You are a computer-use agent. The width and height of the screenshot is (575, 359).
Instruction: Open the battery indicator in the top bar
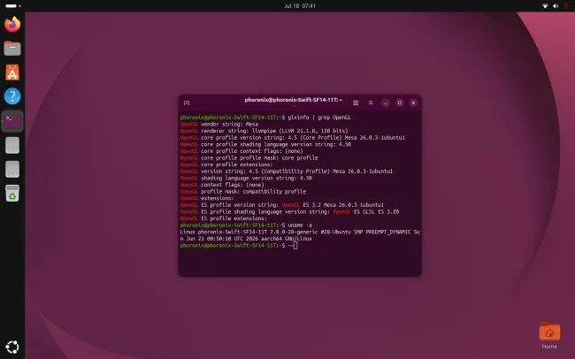[566, 6]
